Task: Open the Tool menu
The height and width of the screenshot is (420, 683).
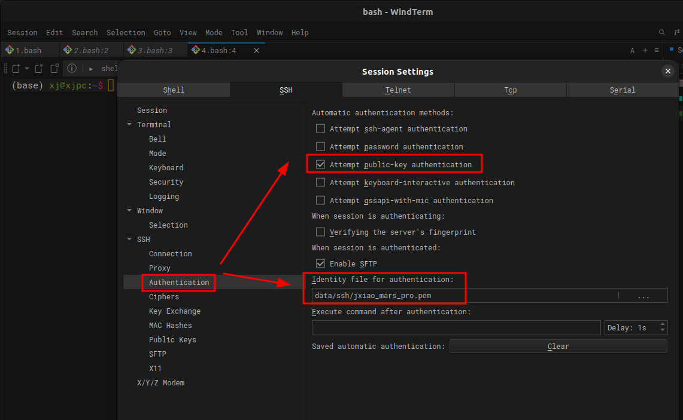Action: pyautogui.click(x=239, y=32)
